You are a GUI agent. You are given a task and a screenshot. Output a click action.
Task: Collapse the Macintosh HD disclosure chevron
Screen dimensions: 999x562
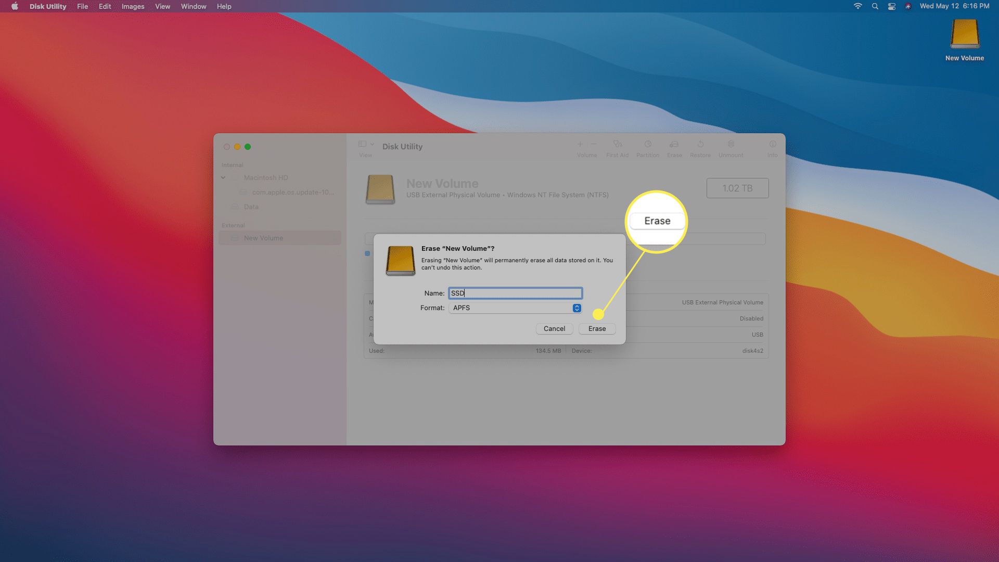[x=223, y=177]
